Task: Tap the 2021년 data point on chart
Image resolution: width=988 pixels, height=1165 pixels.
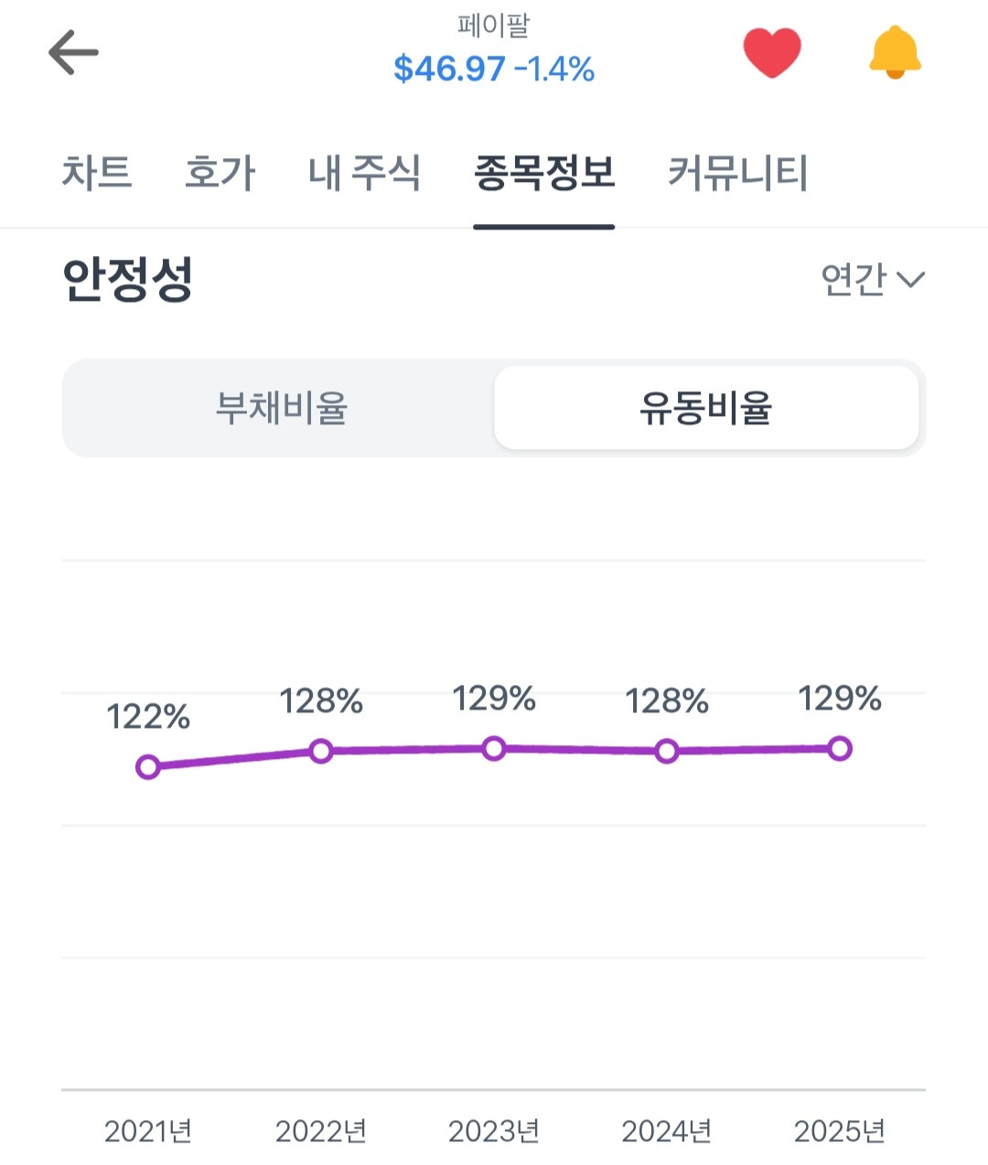Action: tap(148, 767)
